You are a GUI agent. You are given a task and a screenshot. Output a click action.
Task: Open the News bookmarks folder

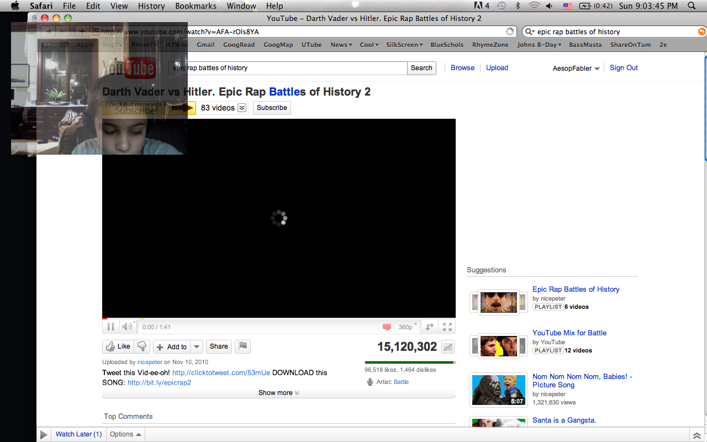coord(341,45)
